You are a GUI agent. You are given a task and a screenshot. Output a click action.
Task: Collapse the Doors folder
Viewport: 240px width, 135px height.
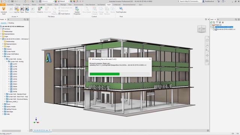point(3,57)
